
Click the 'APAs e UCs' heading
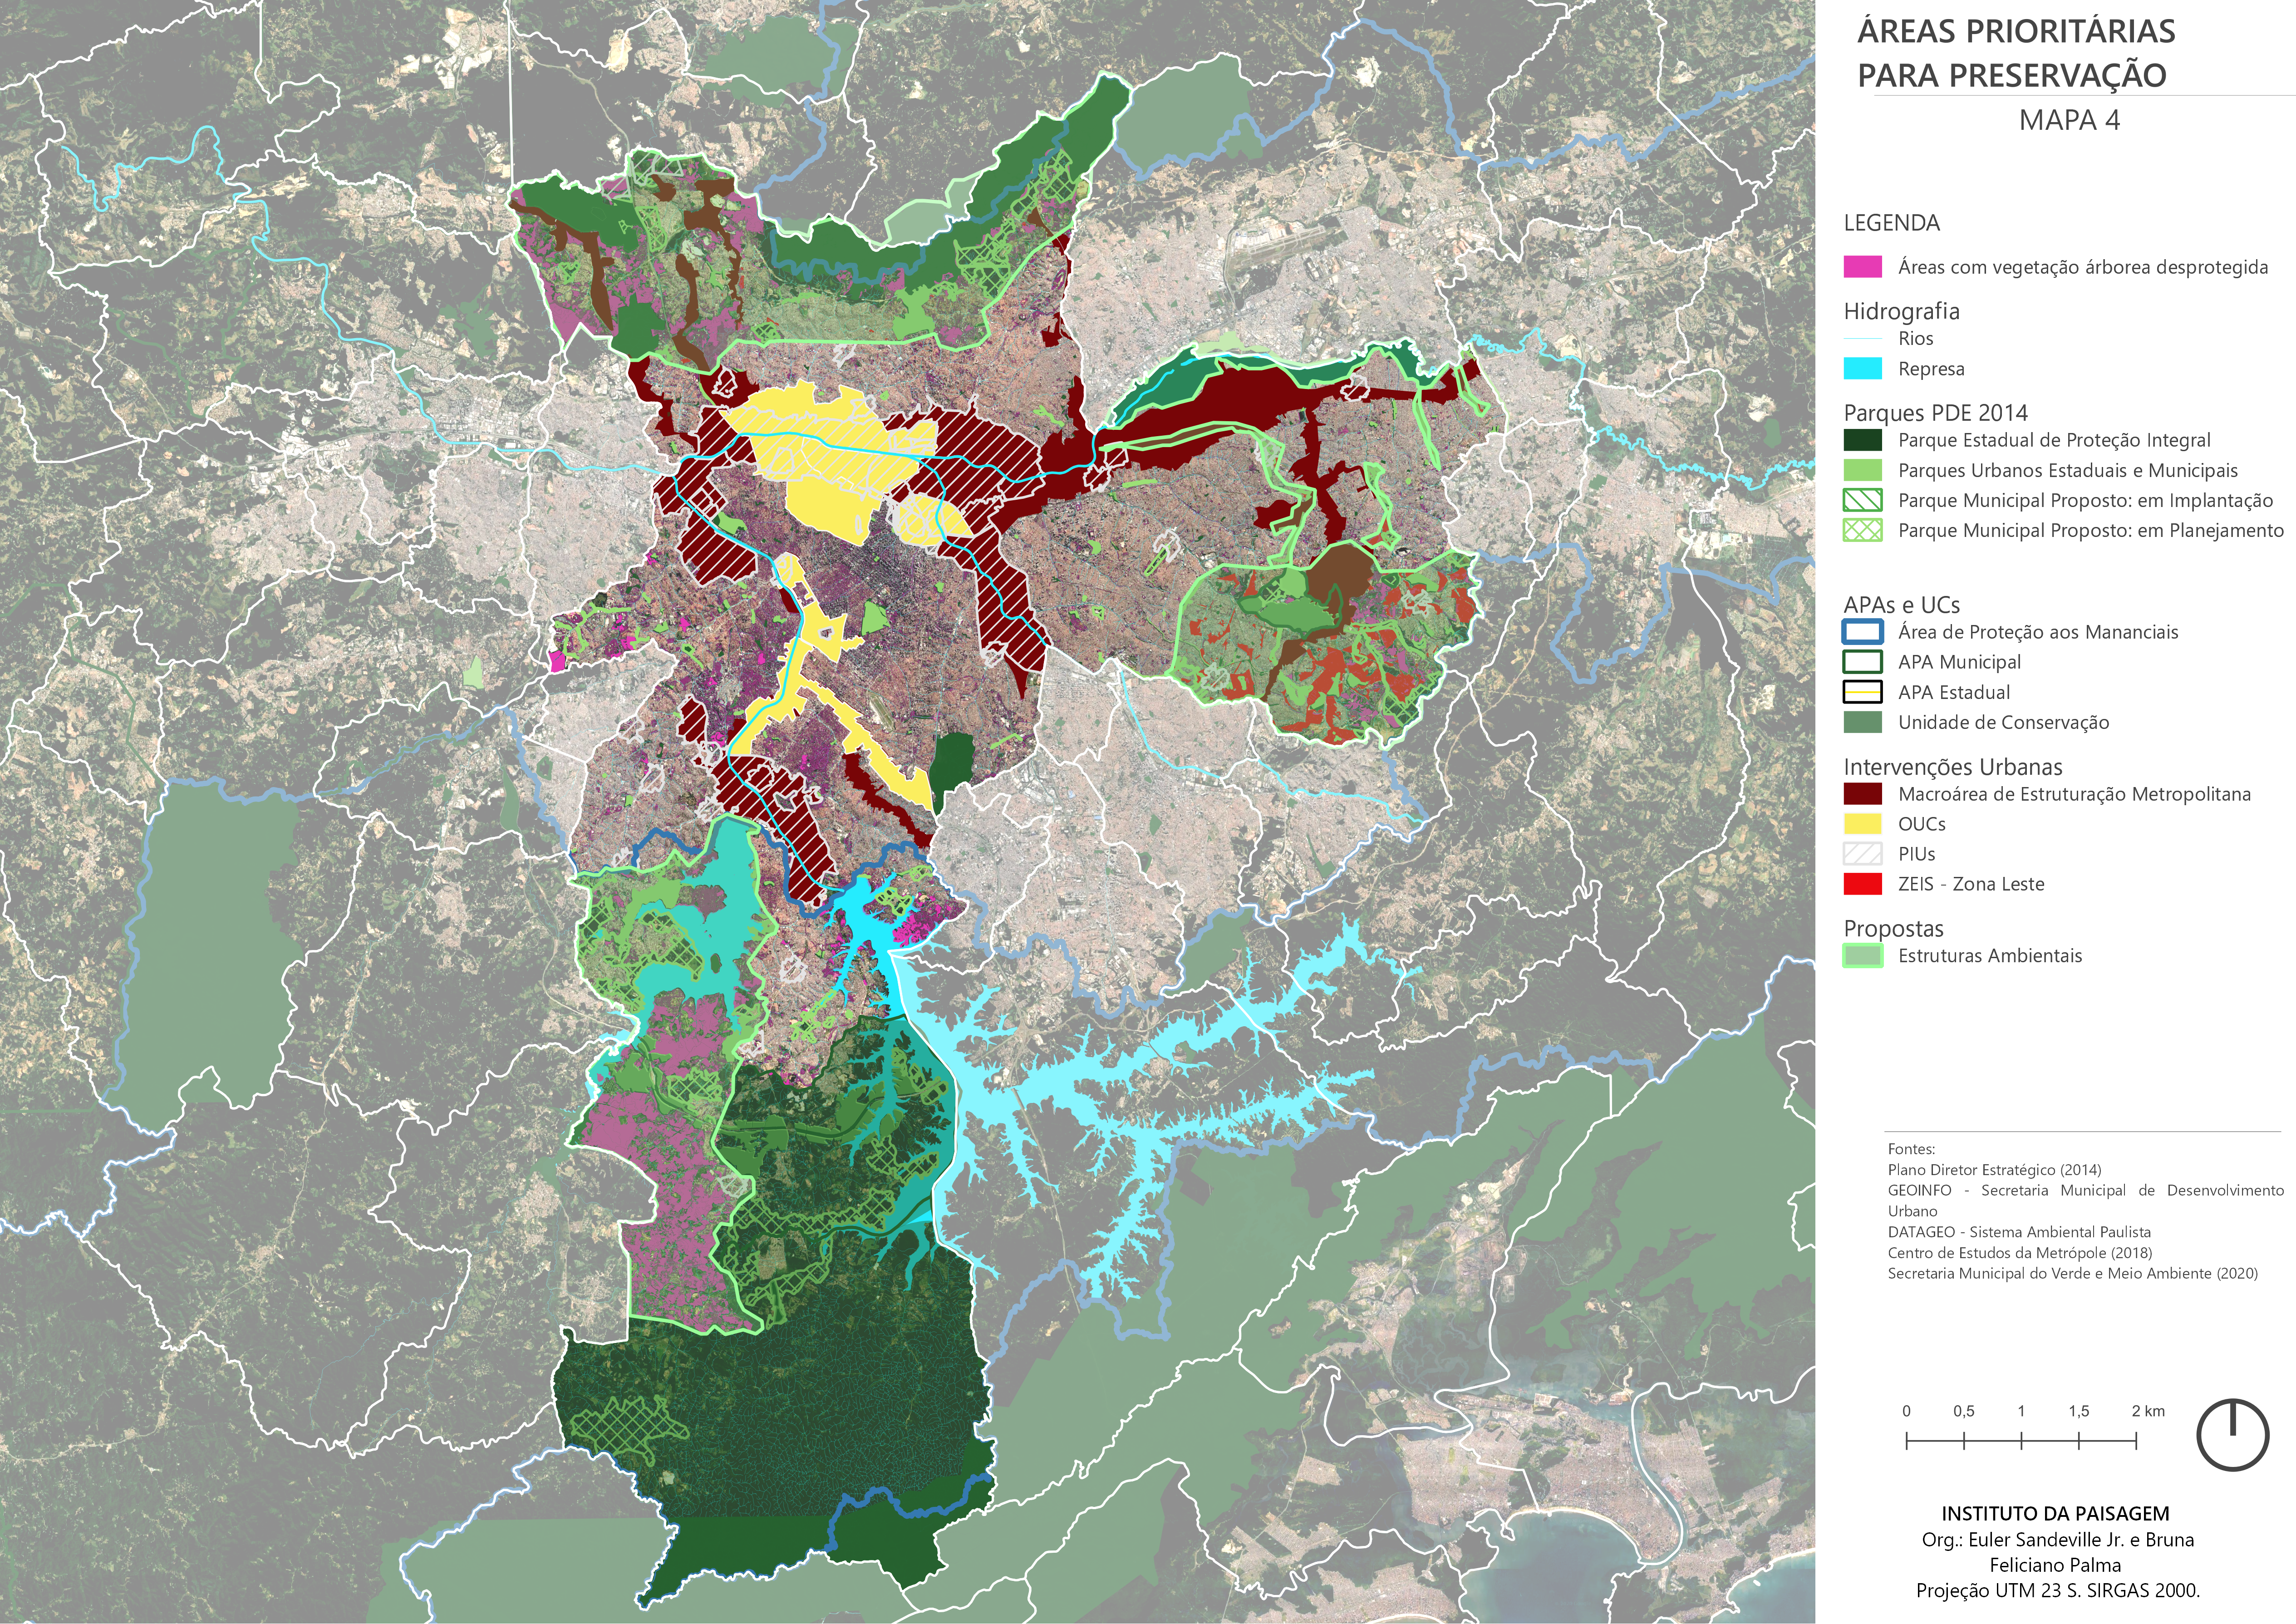1902,605
